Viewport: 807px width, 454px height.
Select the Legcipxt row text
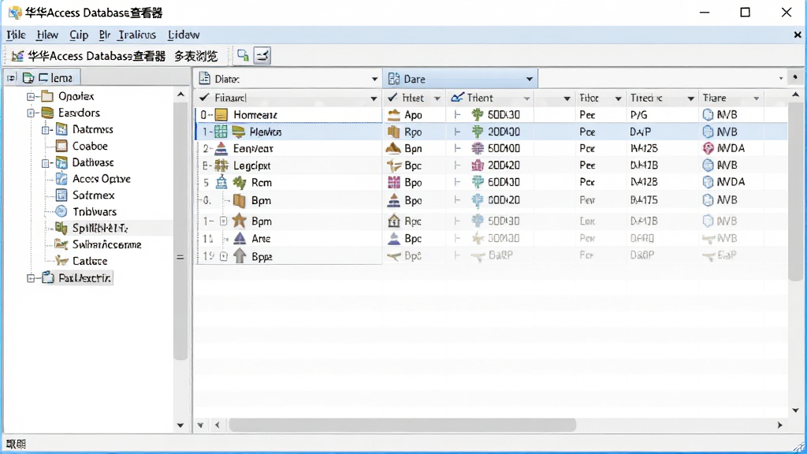tap(251, 166)
